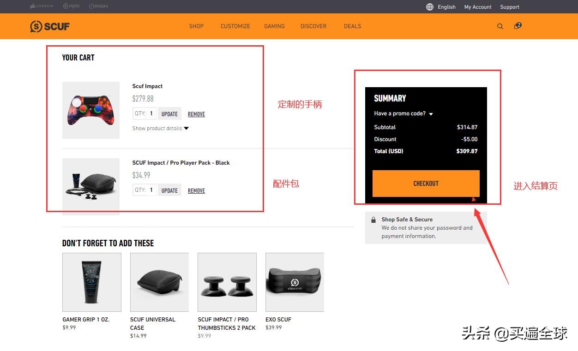Click the Shop Safe & Secure lock icon
The image size is (578, 351).
[373, 220]
